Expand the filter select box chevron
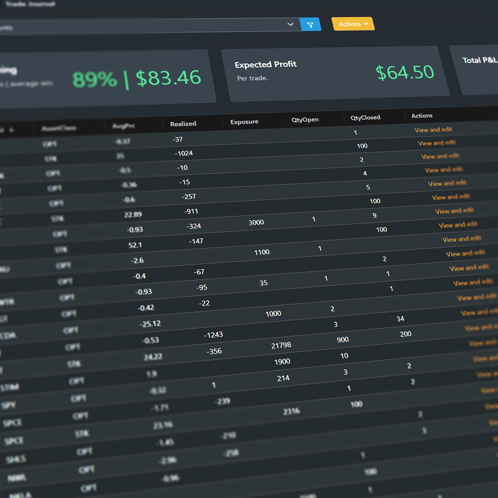 (x=290, y=24)
